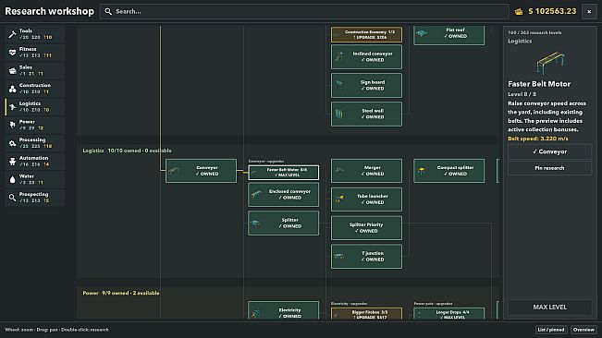Select the Faster Belt Motor 8/8 node
602x338 pixels.
[x=283, y=173]
